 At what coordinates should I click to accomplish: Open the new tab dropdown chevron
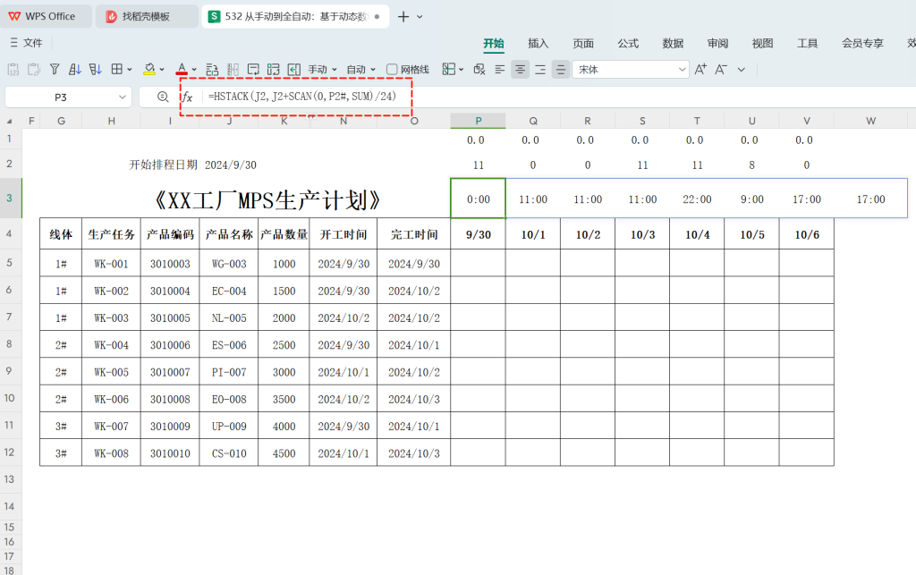pyautogui.click(x=420, y=17)
